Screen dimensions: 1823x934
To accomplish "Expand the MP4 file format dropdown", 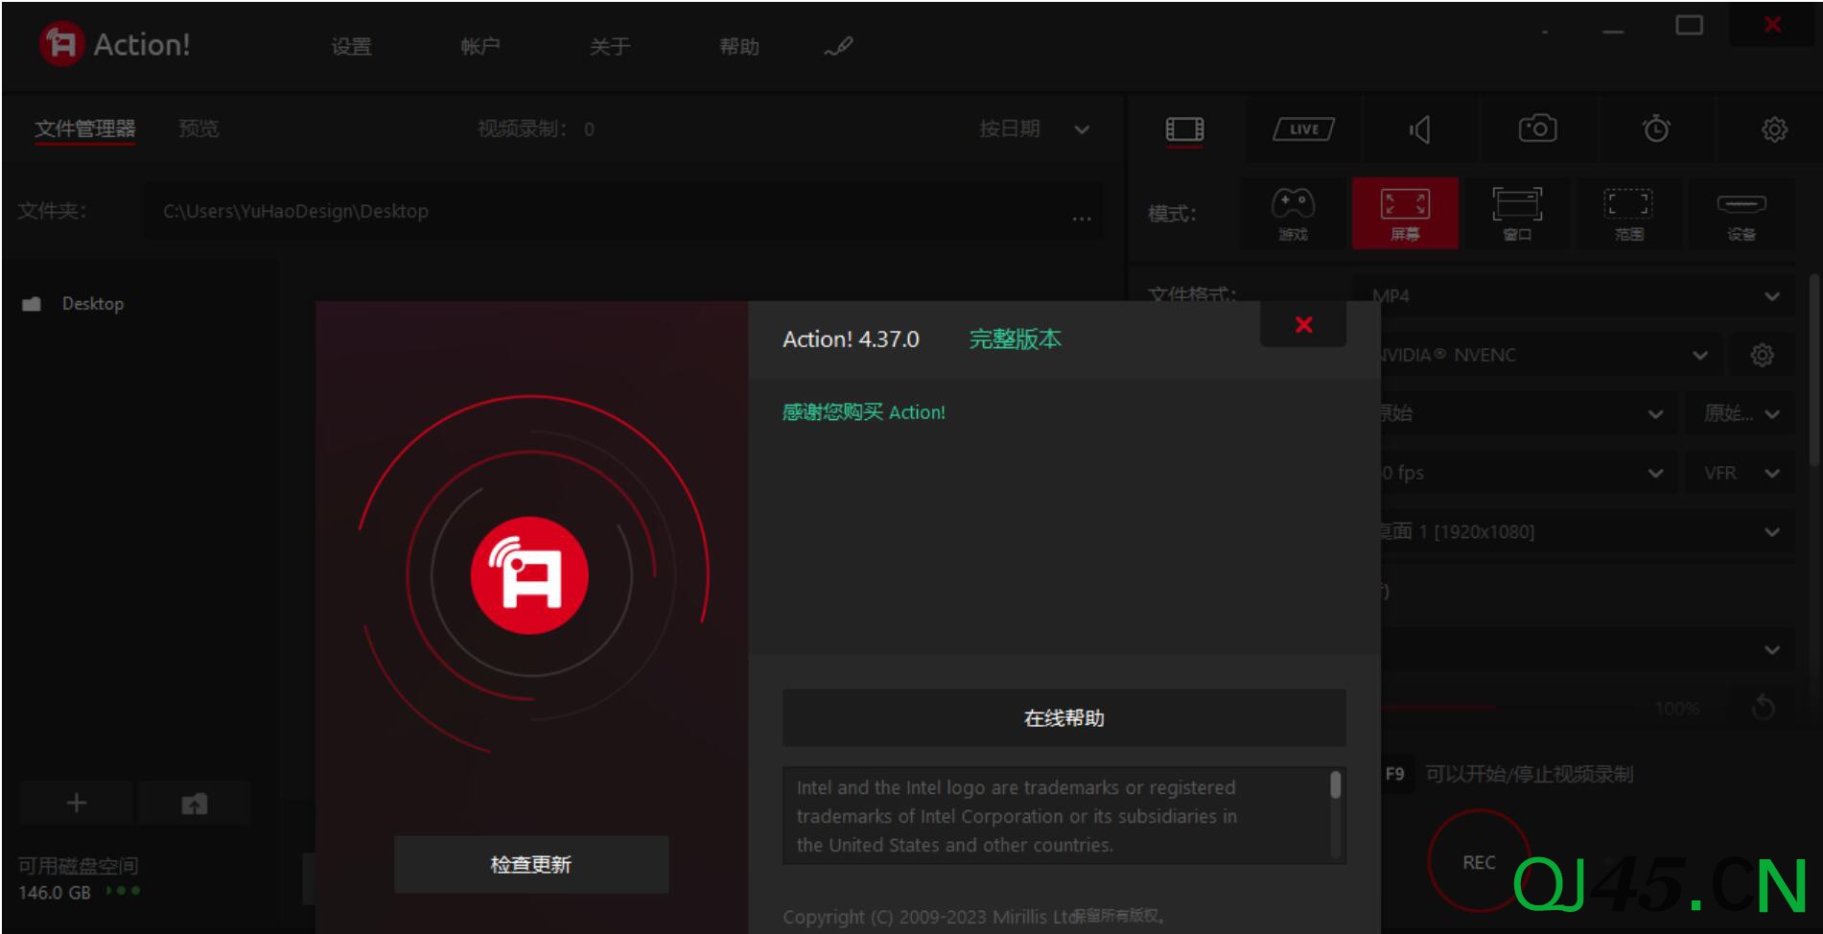I will (x=1573, y=295).
